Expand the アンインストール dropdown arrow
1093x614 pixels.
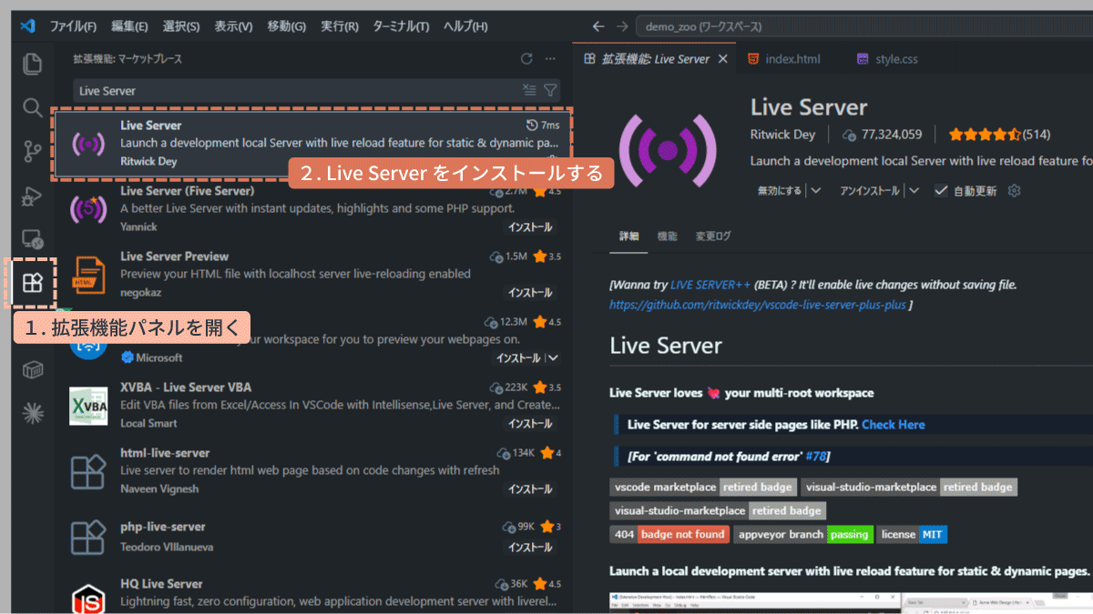tap(914, 190)
